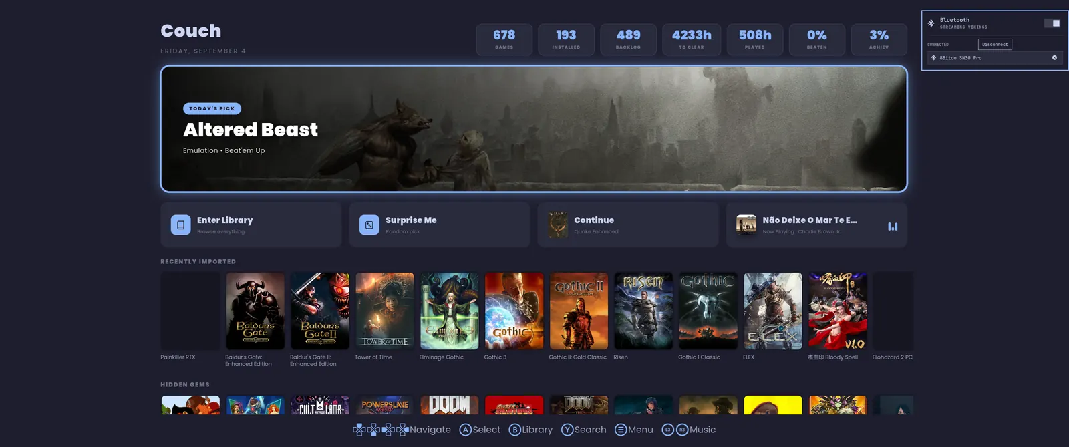This screenshot has height=447, width=1069.
Task: Select the Baldur's Gate Enhanced Edition cover
Action: coord(255,311)
